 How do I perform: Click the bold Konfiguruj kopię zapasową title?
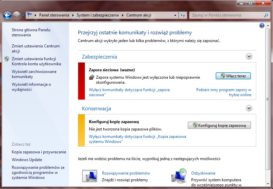click(x=114, y=122)
